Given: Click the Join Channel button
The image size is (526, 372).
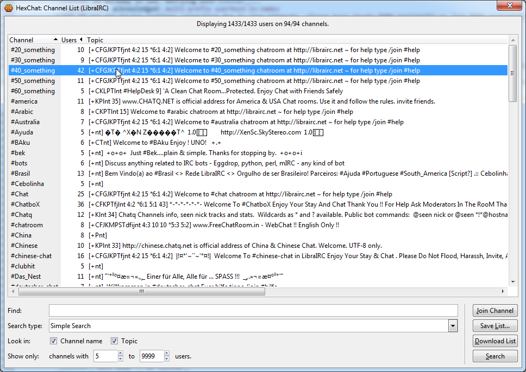Looking at the screenshot, I should [x=494, y=311].
